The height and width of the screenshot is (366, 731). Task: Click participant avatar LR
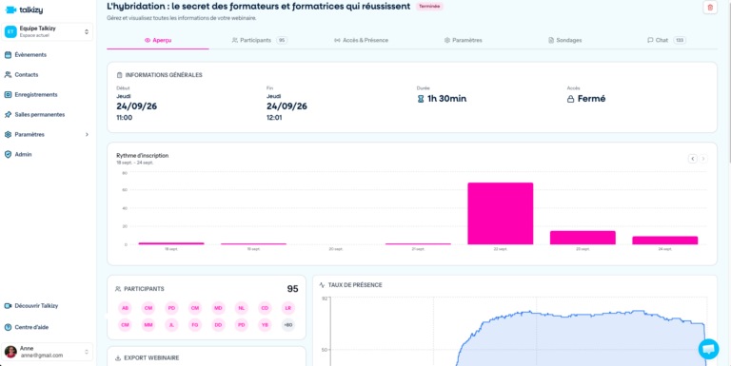[288, 308]
